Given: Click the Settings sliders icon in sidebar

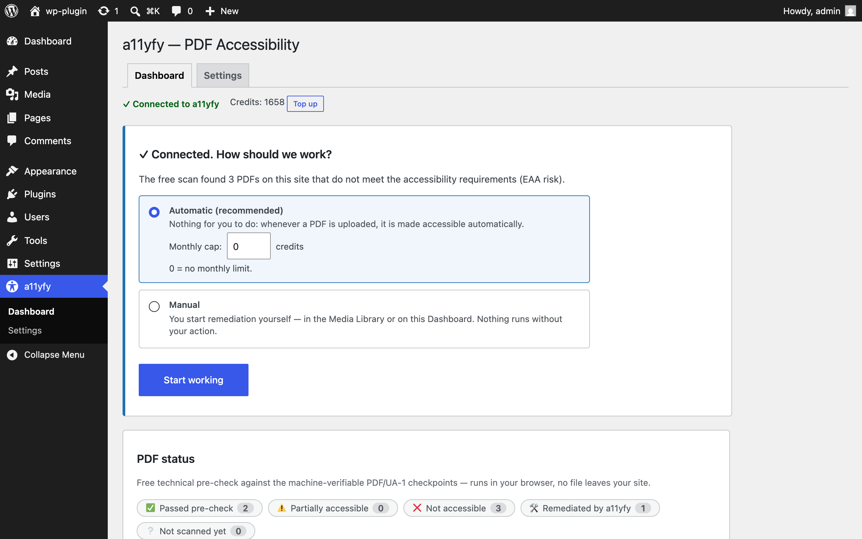Looking at the screenshot, I should [12, 263].
